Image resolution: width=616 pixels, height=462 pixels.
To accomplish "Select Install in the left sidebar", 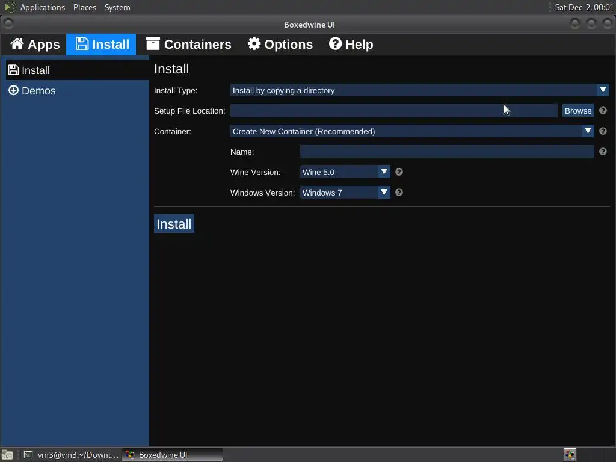I will click(78, 70).
